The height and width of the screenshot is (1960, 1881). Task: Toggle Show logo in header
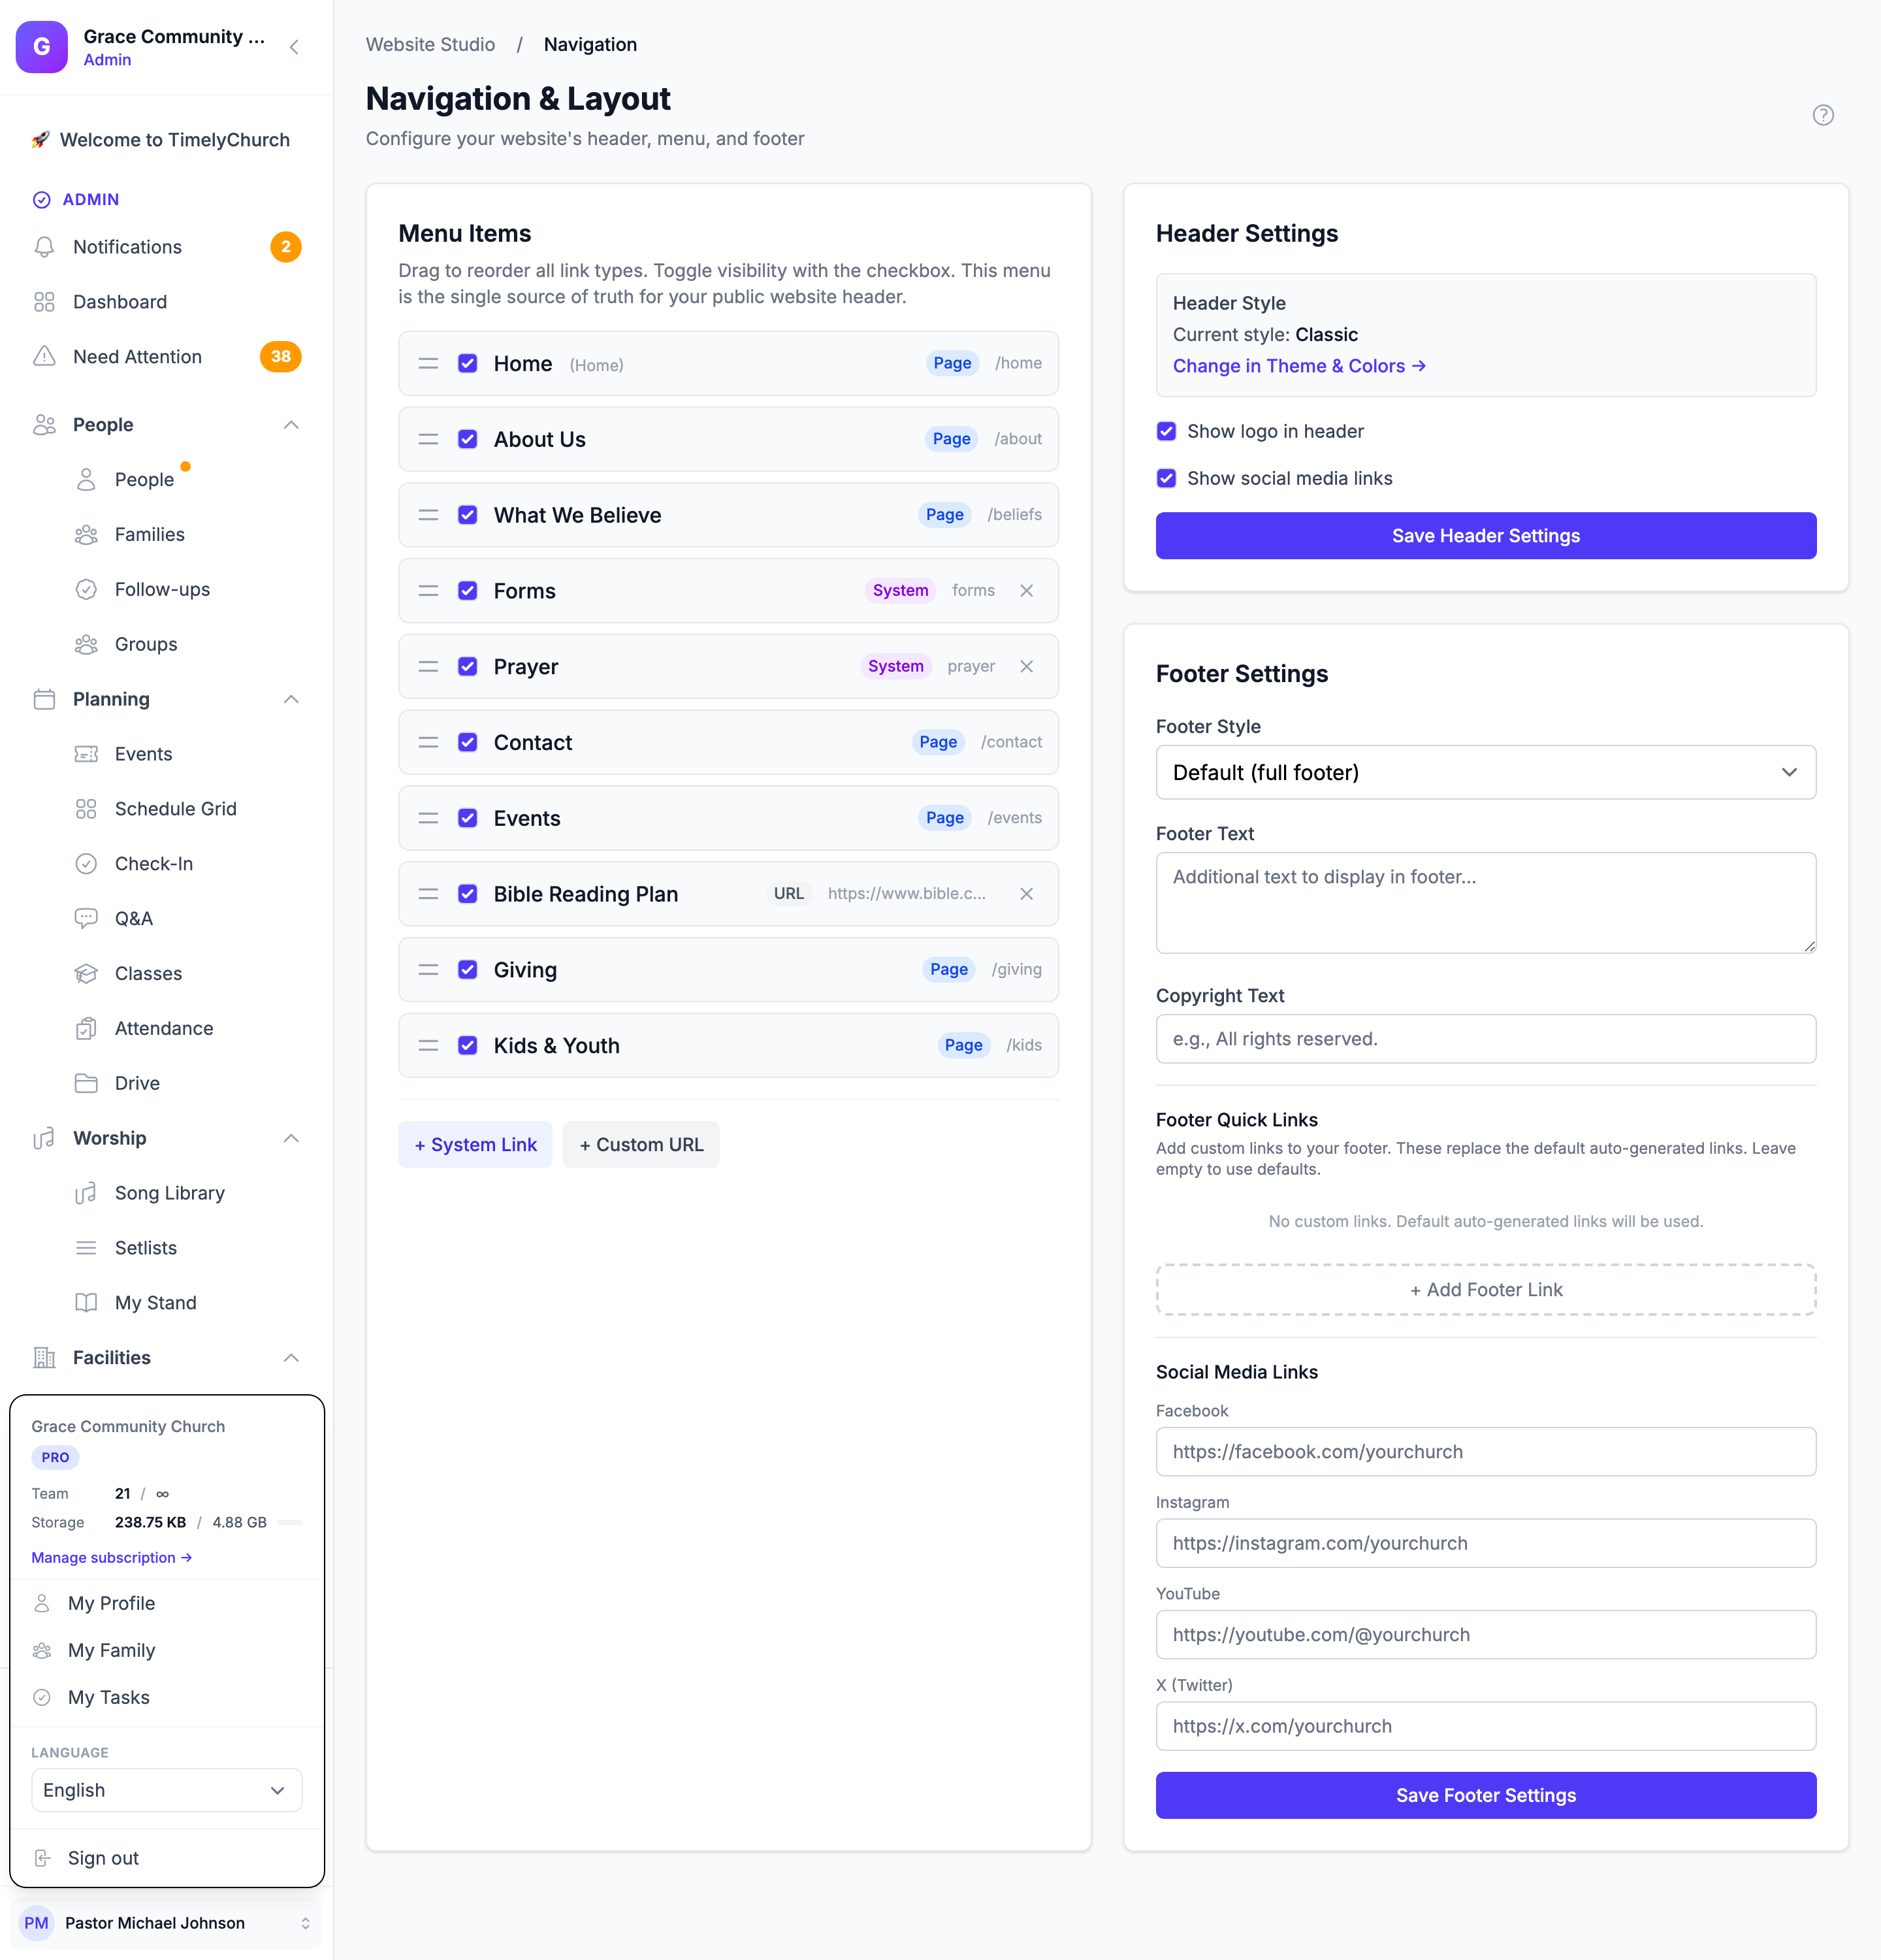[x=1166, y=431]
